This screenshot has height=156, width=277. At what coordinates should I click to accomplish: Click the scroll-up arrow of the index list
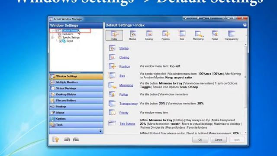245,44
